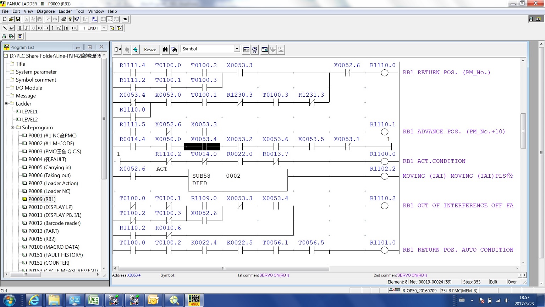Viewport: 545px width, 307px height.
Task: Open the Diagnose menu
Action: click(46, 11)
